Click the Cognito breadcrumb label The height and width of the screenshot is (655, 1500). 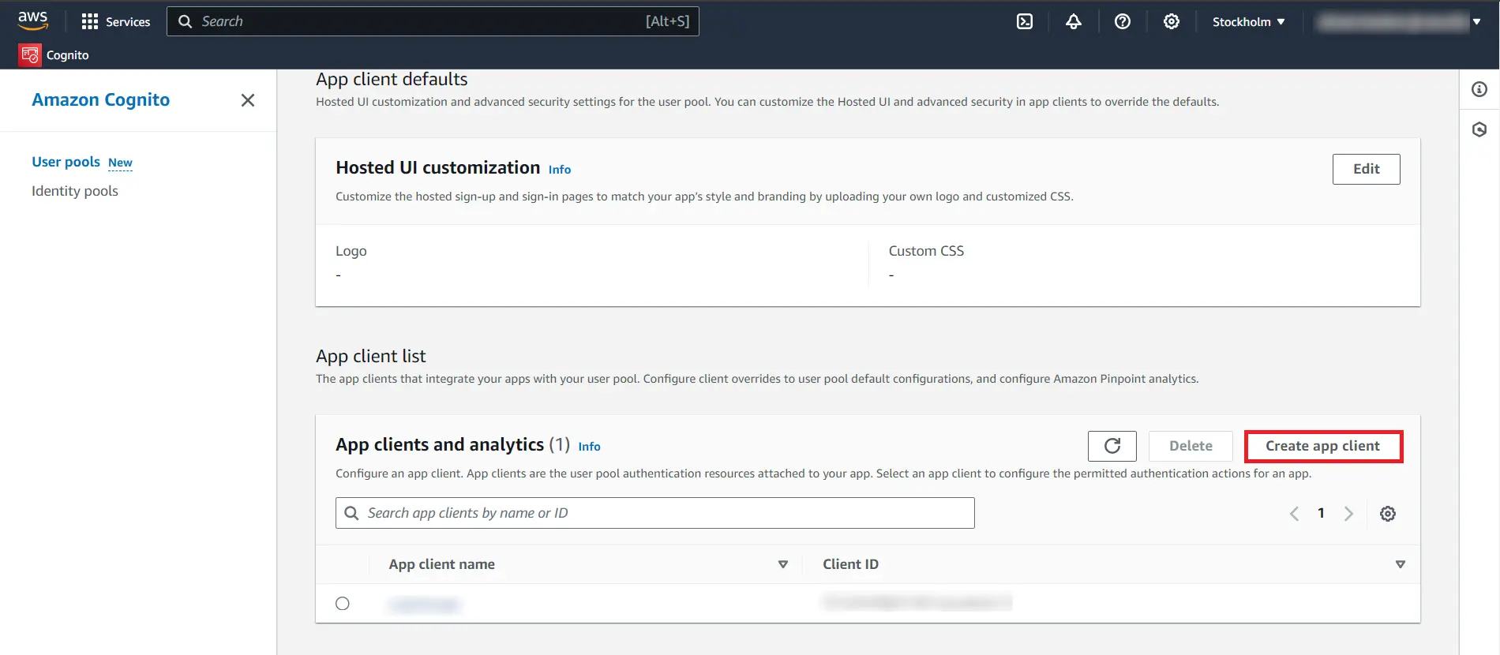[x=67, y=55]
